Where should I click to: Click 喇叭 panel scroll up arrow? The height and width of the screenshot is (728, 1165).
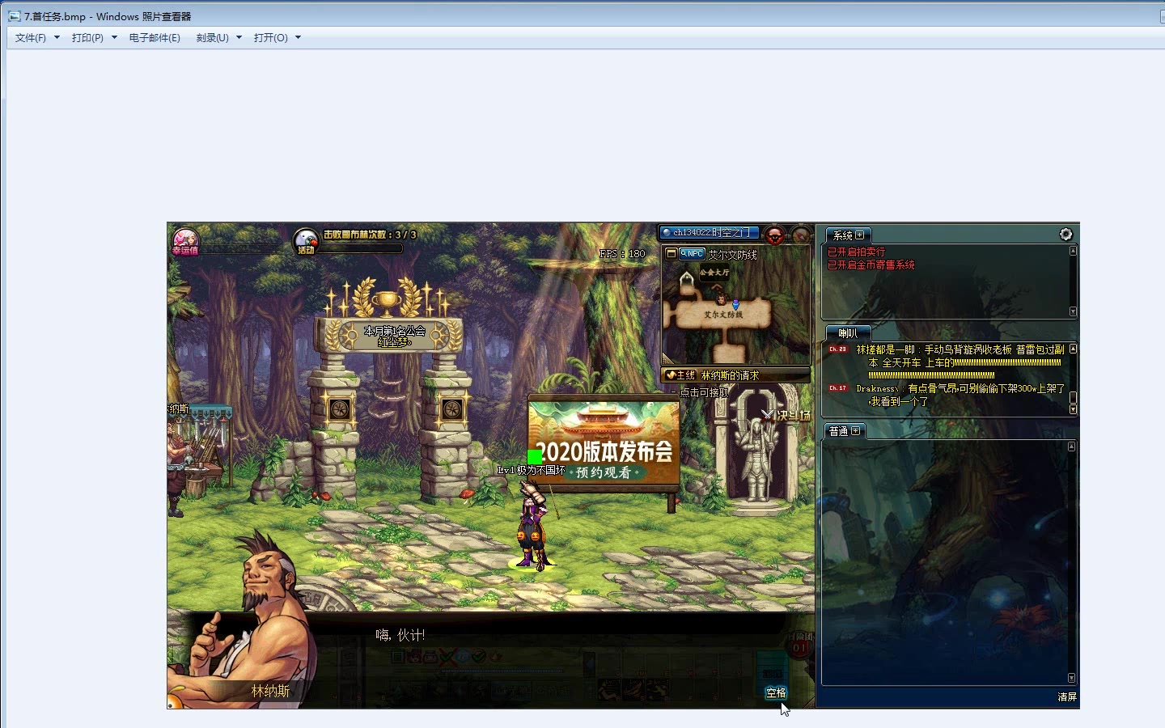1073,349
